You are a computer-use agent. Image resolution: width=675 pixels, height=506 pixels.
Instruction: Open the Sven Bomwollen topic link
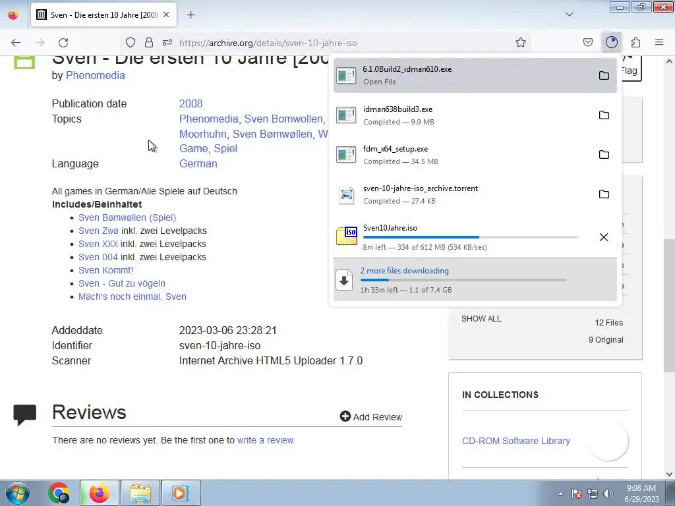point(283,119)
